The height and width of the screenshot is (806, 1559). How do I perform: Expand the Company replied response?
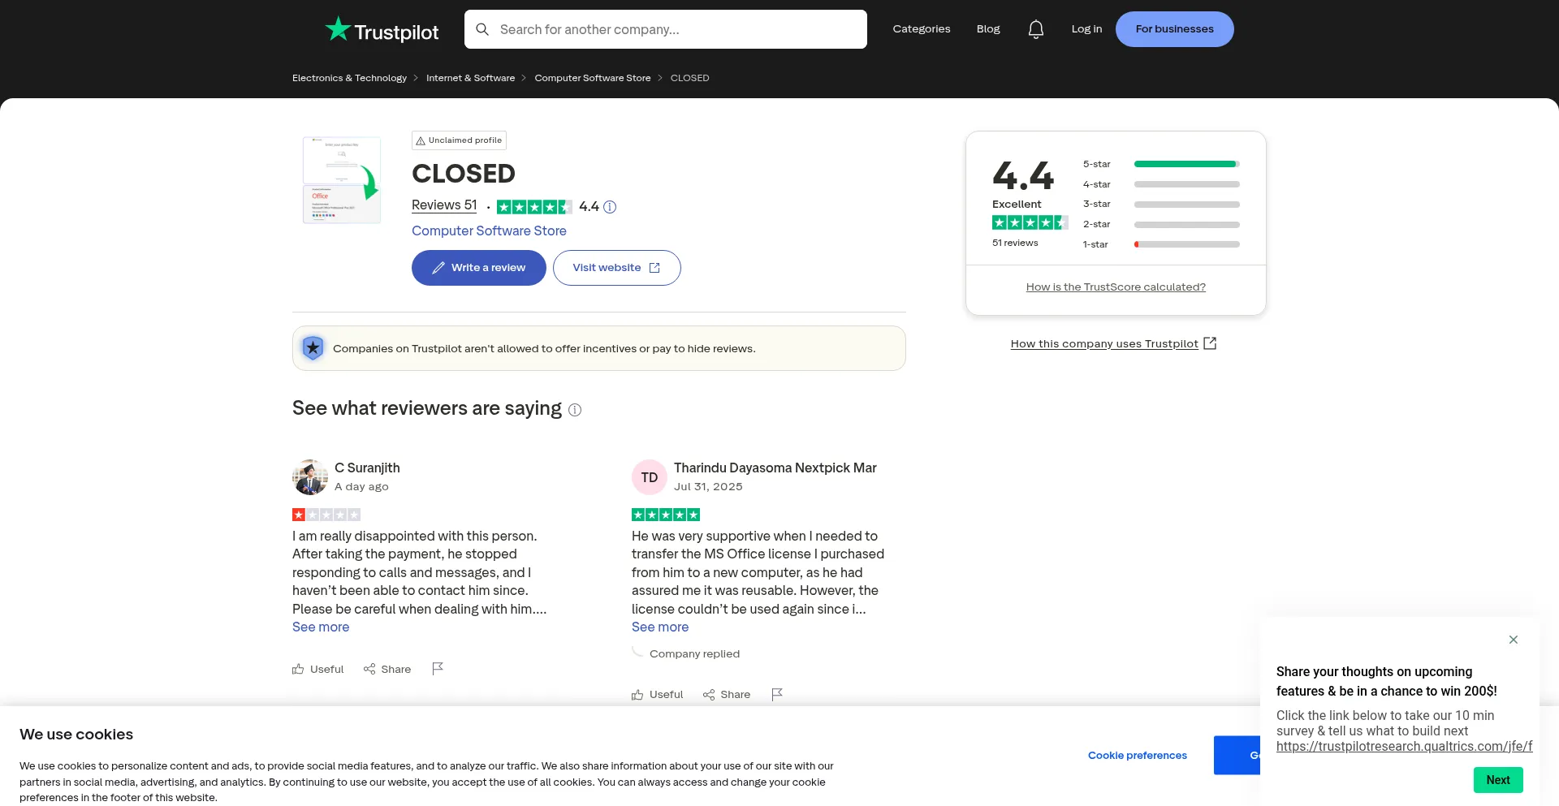pyautogui.click(x=694, y=653)
